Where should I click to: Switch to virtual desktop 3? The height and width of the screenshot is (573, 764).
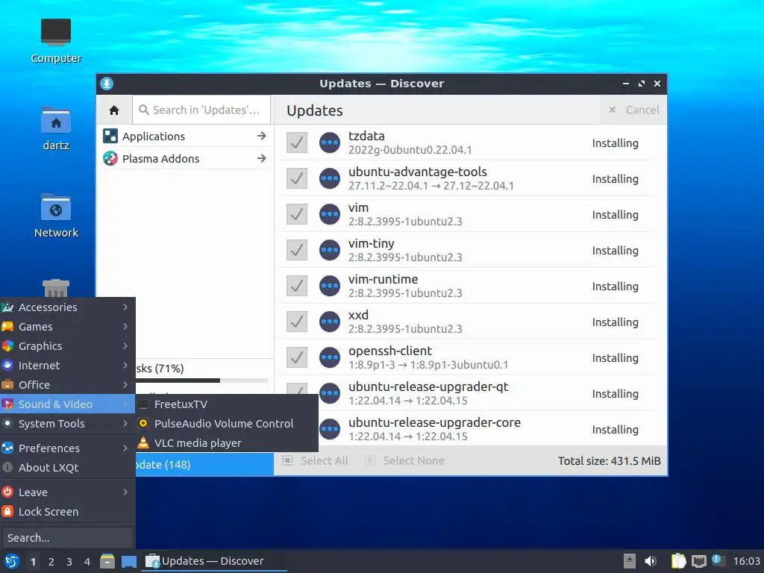click(69, 562)
